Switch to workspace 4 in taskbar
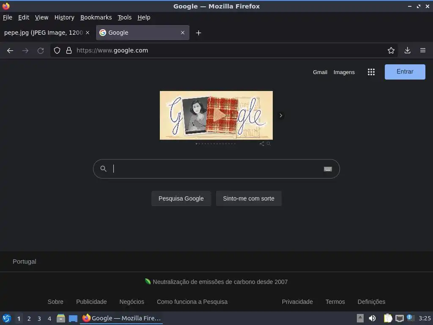Viewport: 433px width, 325px height. pyautogui.click(x=49, y=319)
